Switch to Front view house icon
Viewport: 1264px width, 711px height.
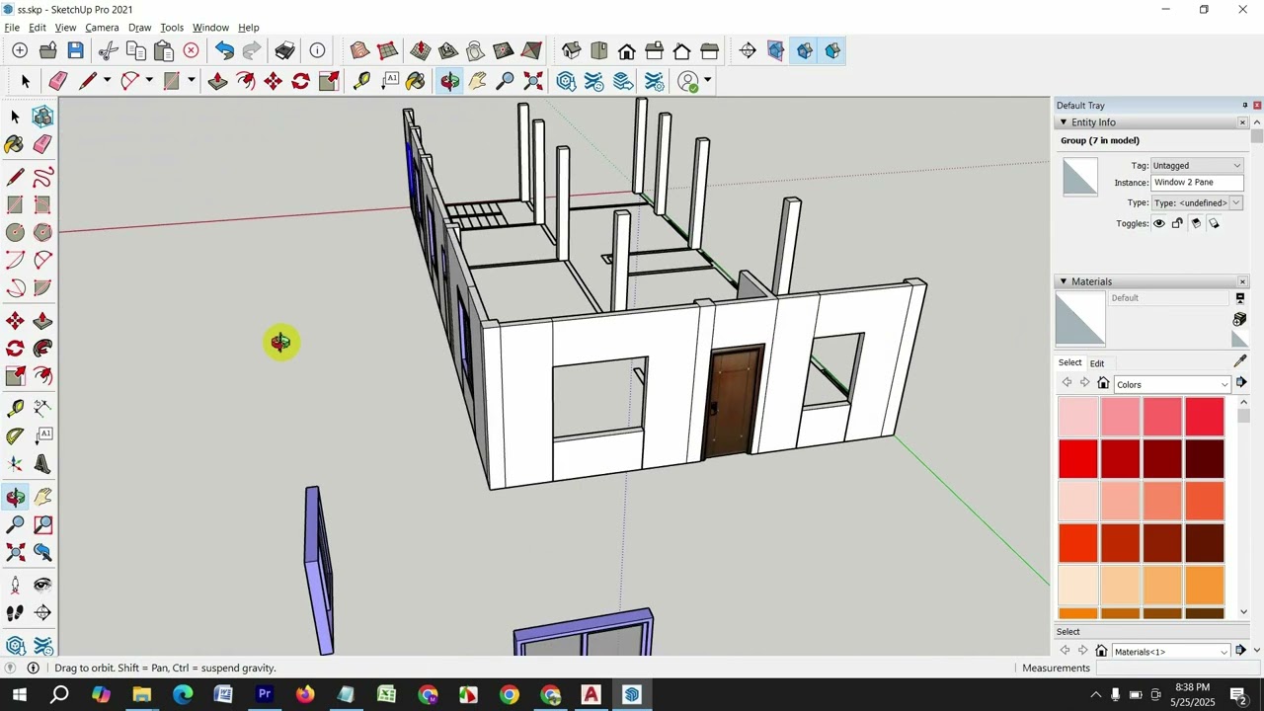[626, 50]
